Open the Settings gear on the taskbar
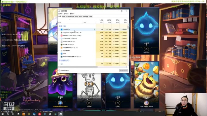Screen dimensions: 207x116 tap(50, 114)
